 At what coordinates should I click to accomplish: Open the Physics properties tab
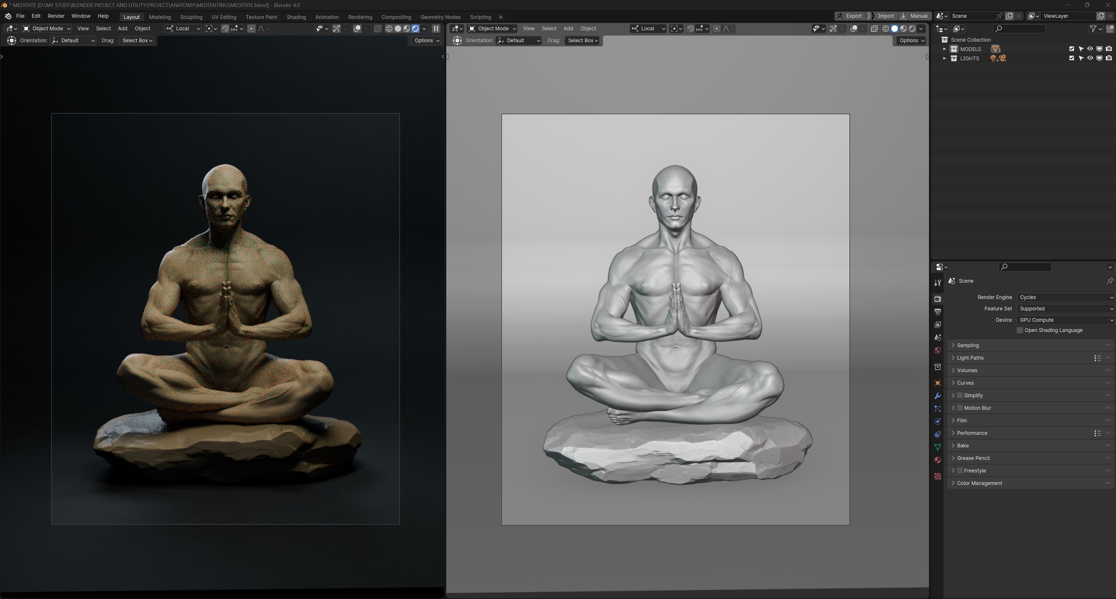tap(937, 421)
